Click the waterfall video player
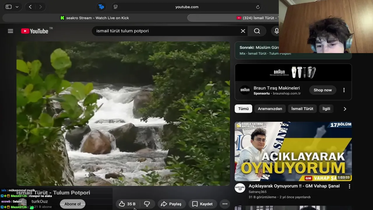 click(123, 114)
